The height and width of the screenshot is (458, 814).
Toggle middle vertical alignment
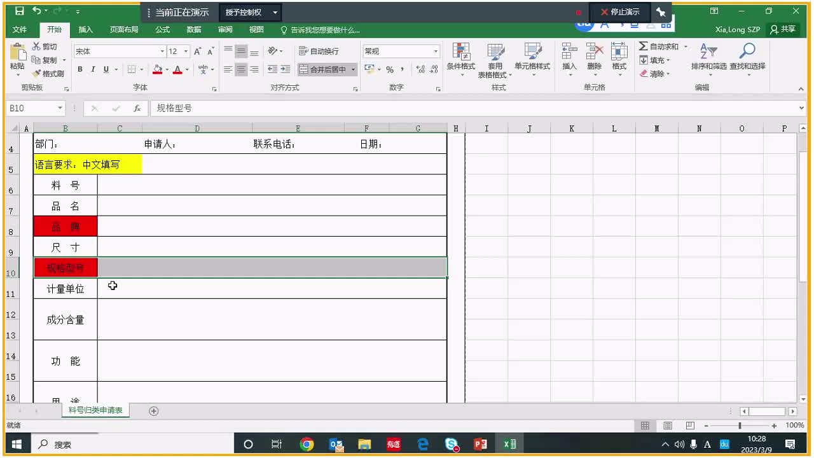point(241,51)
